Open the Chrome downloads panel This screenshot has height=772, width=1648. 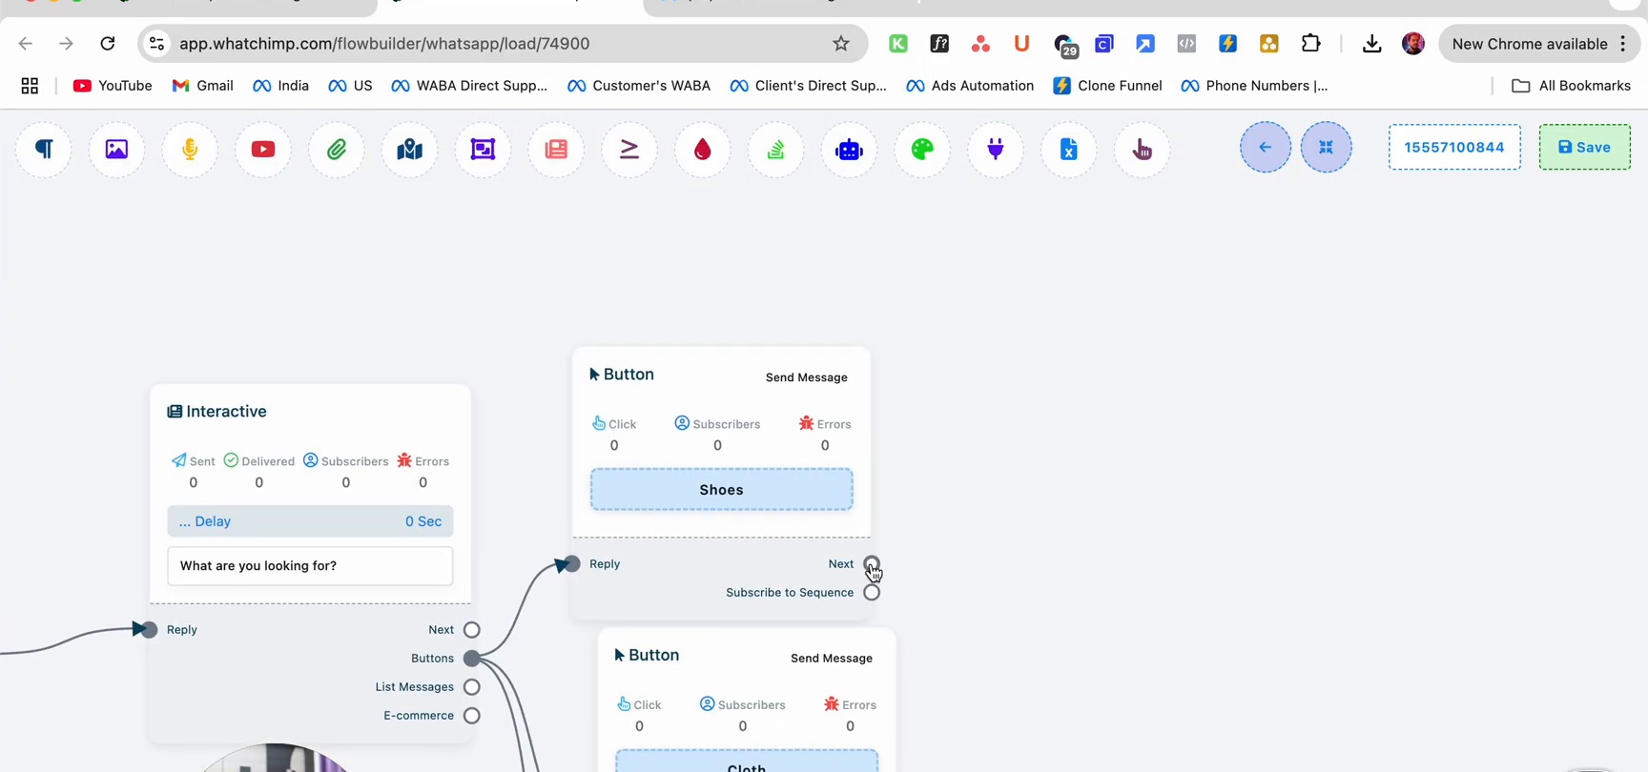click(x=1371, y=44)
